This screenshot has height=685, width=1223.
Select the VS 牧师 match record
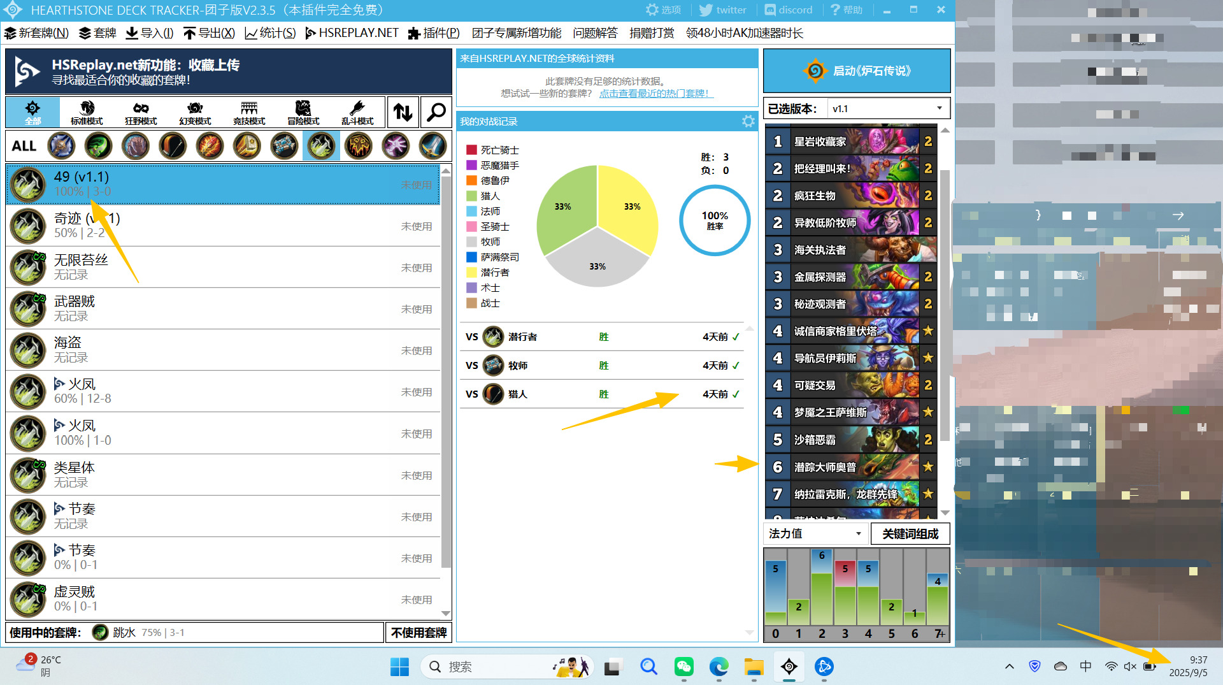601,365
